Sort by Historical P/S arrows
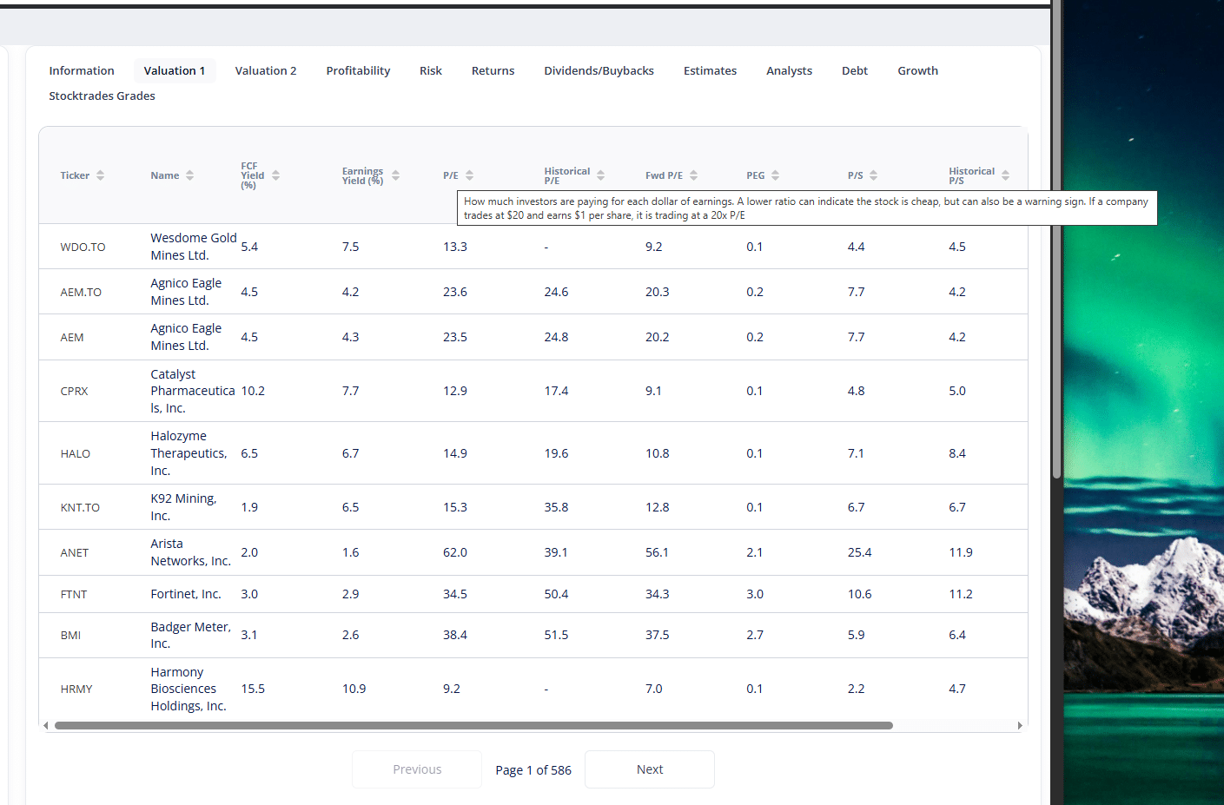Image resolution: width=1224 pixels, height=805 pixels. pos(1005,175)
